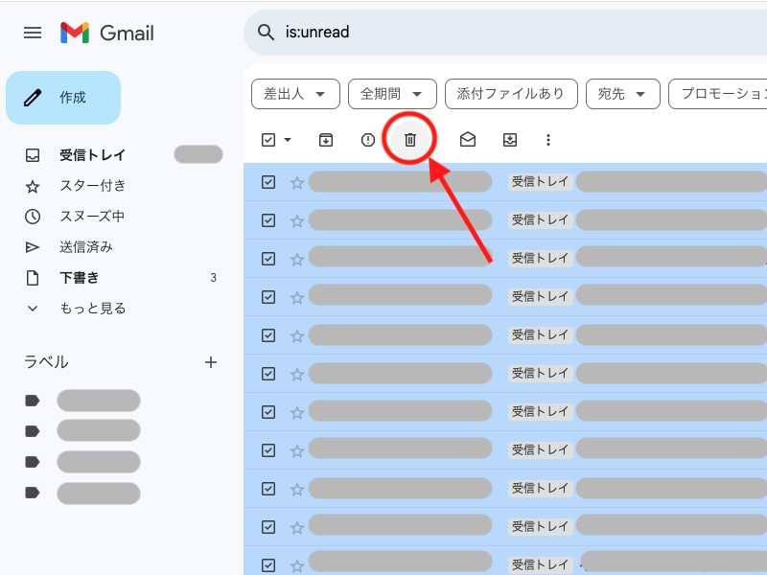The height and width of the screenshot is (575, 767).
Task: Open the main navigation hamburger menu
Action: (x=32, y=32)
